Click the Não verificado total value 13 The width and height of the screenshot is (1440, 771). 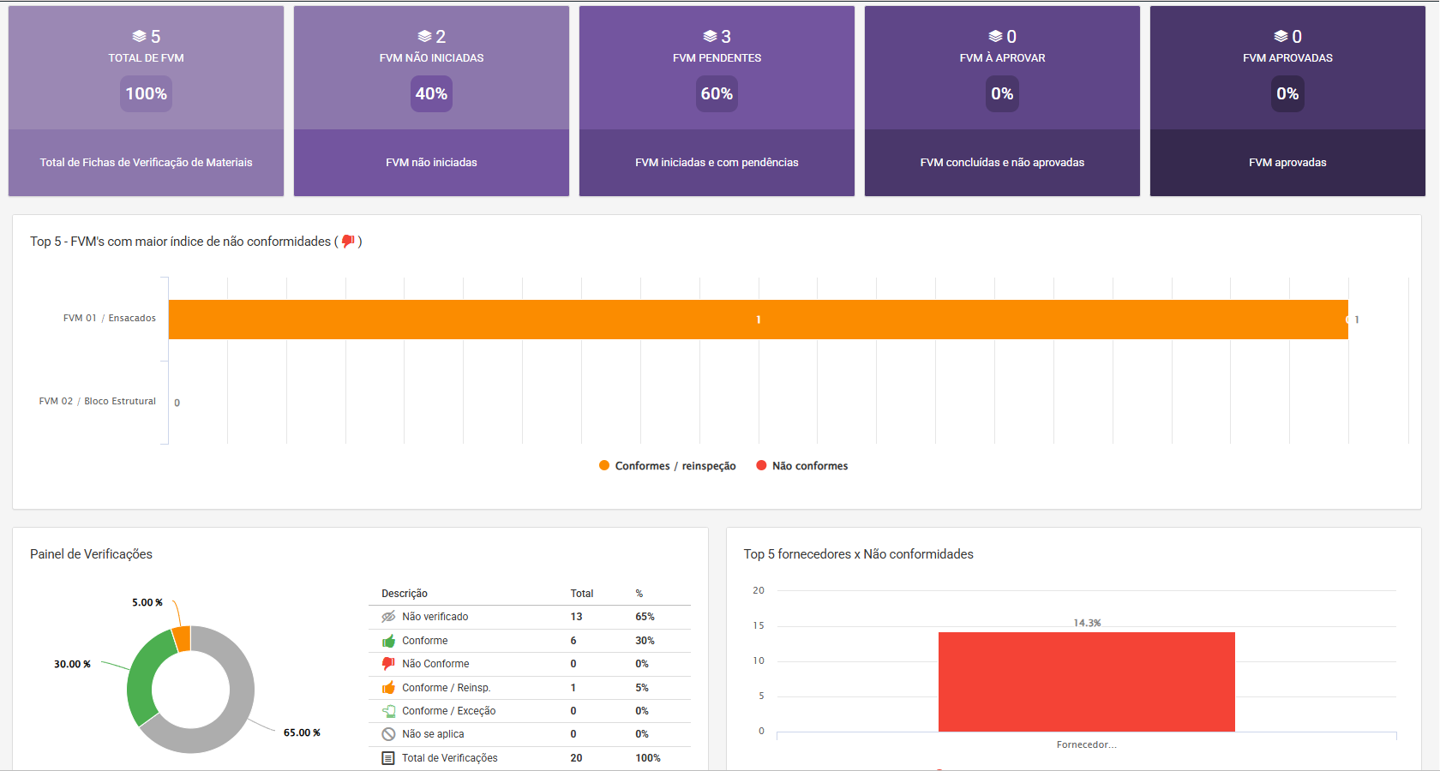(576, 617)
